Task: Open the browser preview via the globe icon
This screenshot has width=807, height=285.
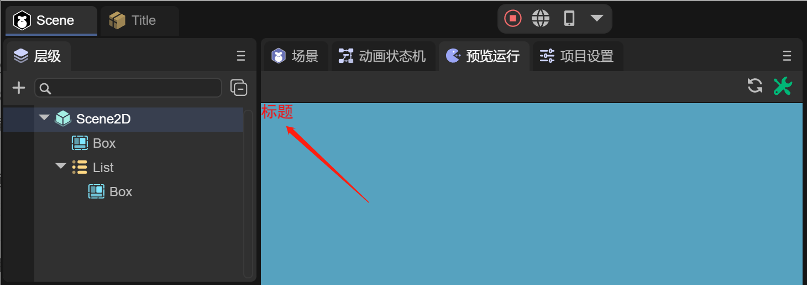Action: (x=541, y=19)
